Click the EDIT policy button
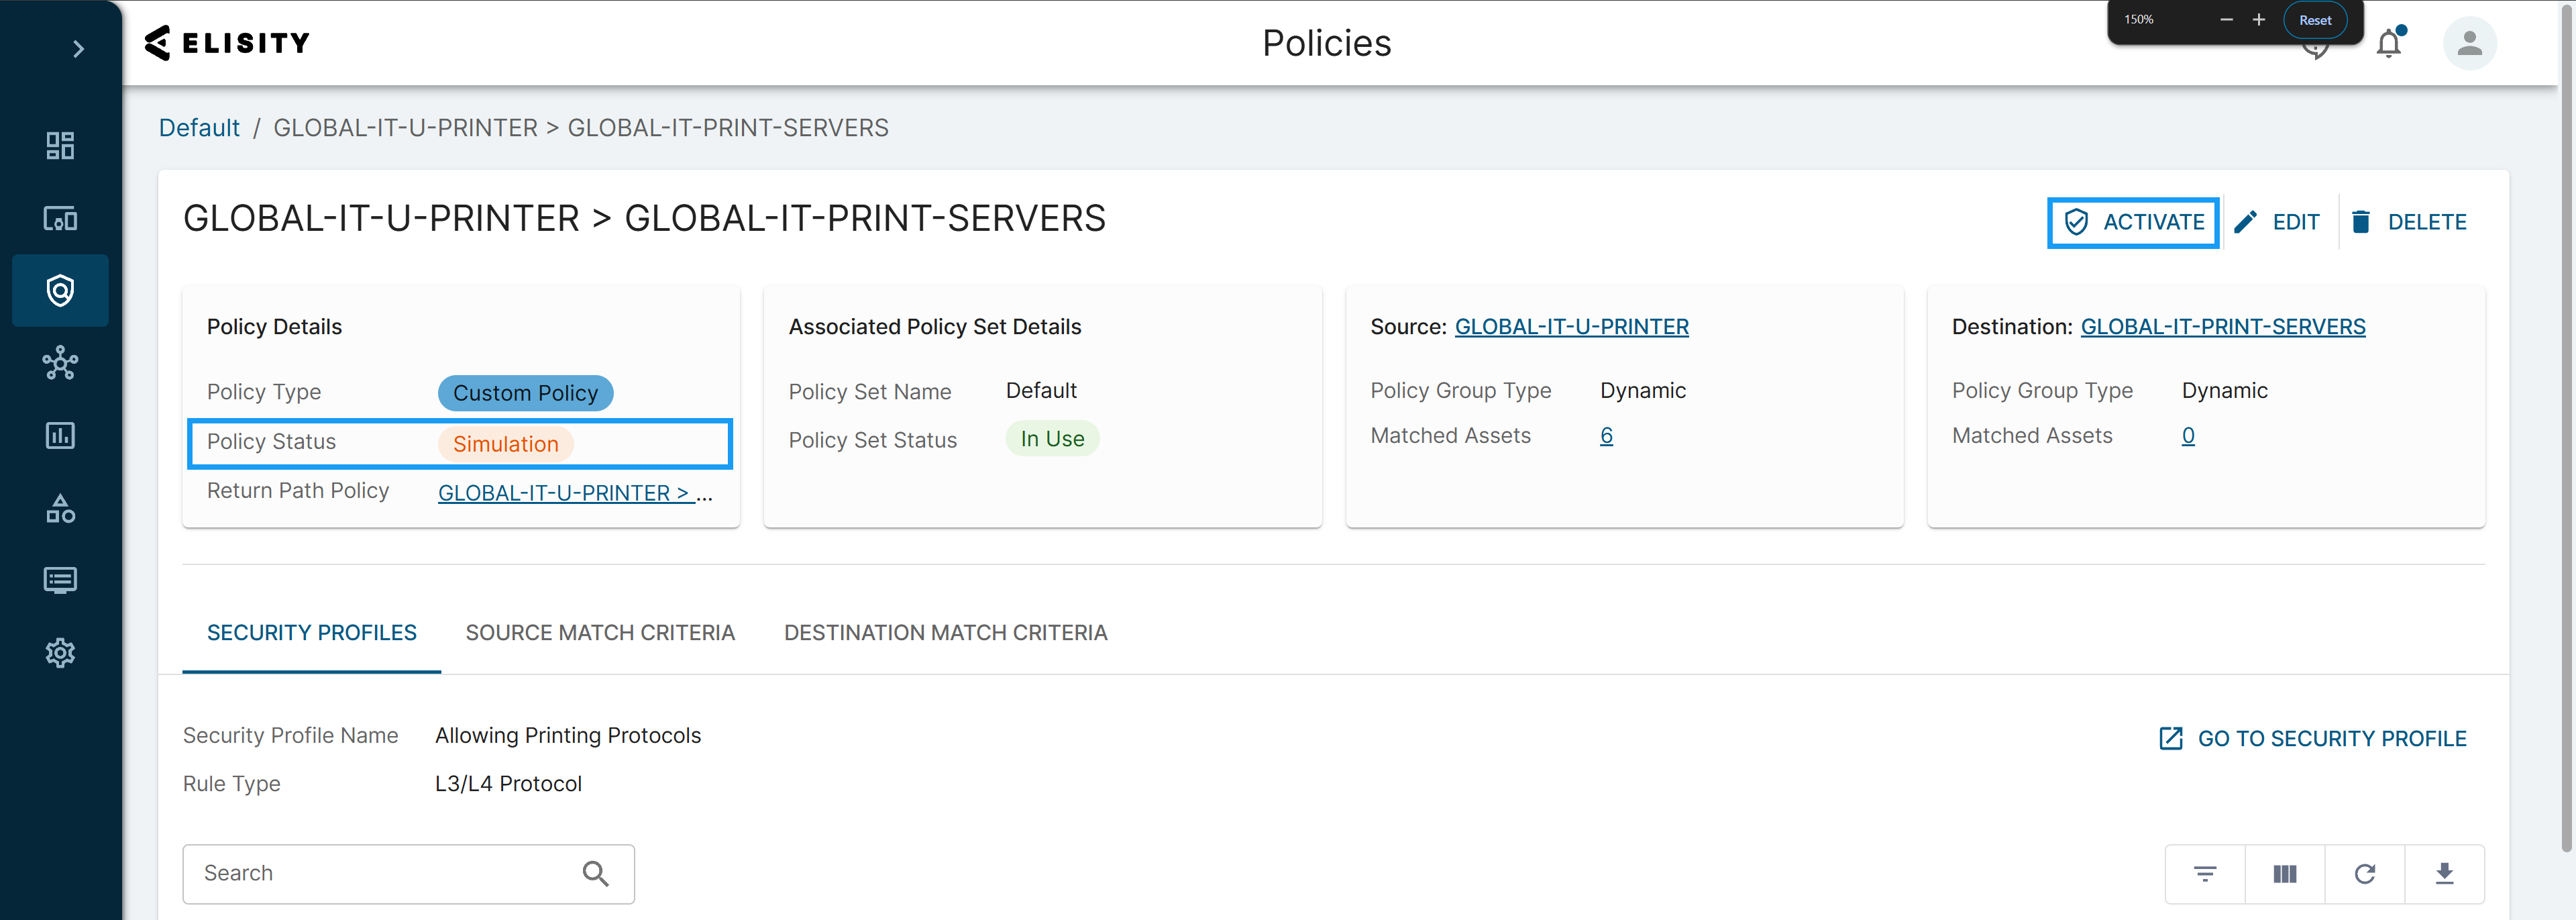This screenshot has height=920, width=2576. point(2277,222)
